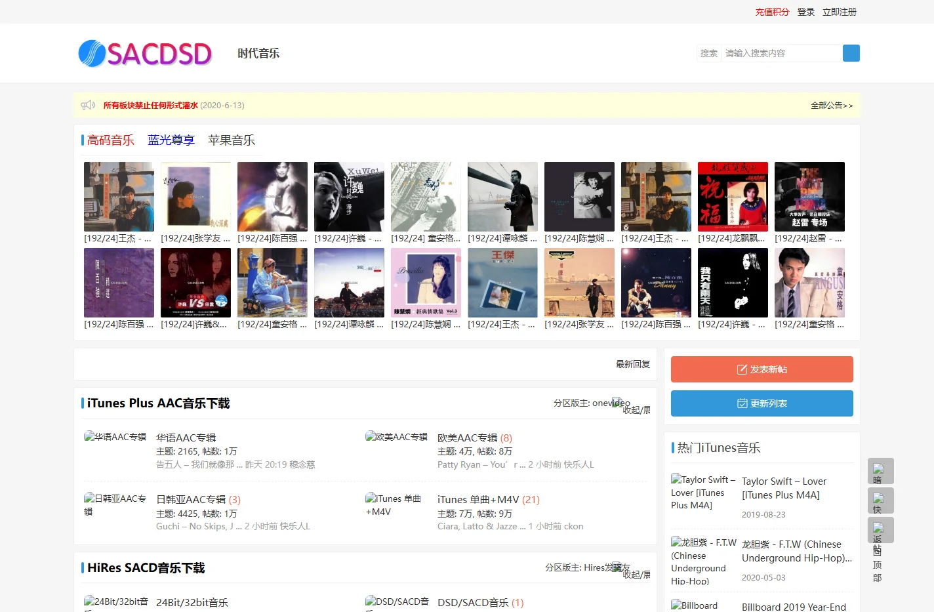Open the [192/24]陈慧娴 Priscilla cover, second row
This screenshot has height=612, width=934.
pyautogui.click(x=426, y=283)
